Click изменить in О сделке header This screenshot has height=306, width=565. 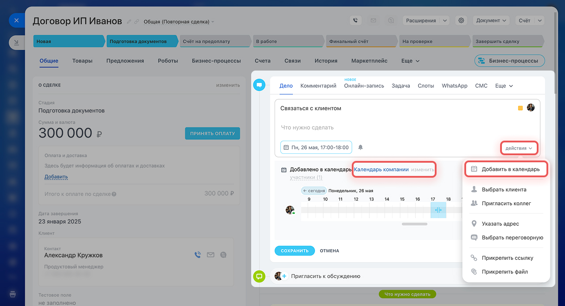coord(228,85)
